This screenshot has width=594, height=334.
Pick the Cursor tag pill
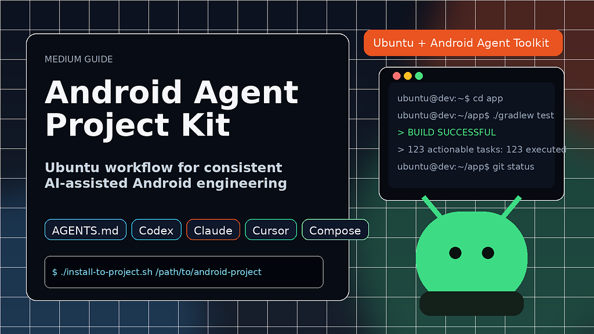(x=271, y=230)
